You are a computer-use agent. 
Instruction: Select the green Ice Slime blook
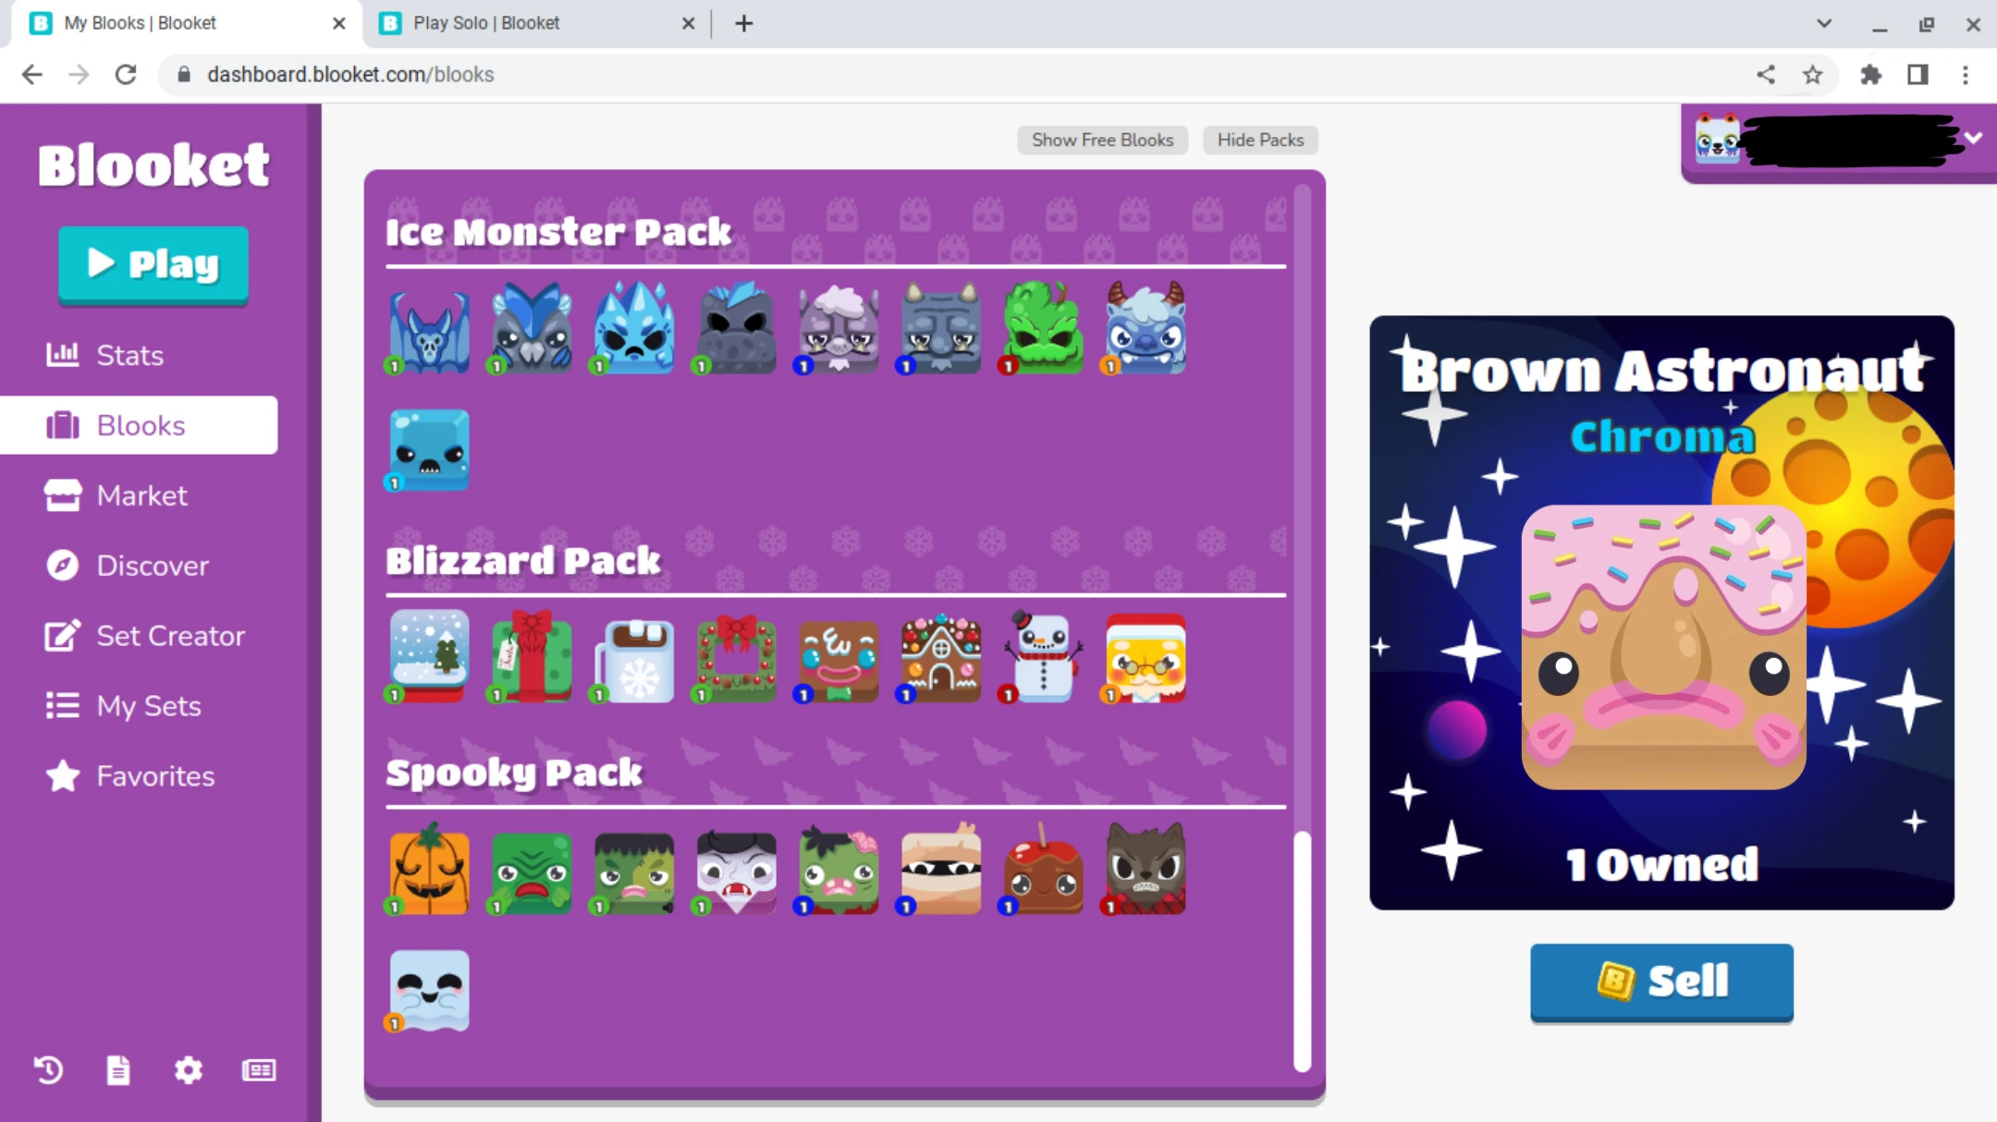(1043, 328)
